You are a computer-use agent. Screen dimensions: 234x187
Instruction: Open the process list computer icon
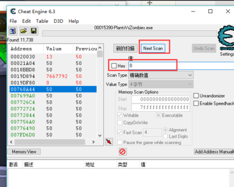pyautogui.click(x=13, y=31)
